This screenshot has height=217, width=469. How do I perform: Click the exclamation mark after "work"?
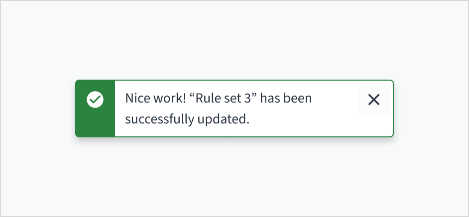click(182, 98)
